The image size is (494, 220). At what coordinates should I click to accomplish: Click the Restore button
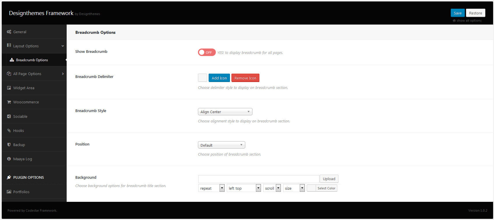[476, 13]
